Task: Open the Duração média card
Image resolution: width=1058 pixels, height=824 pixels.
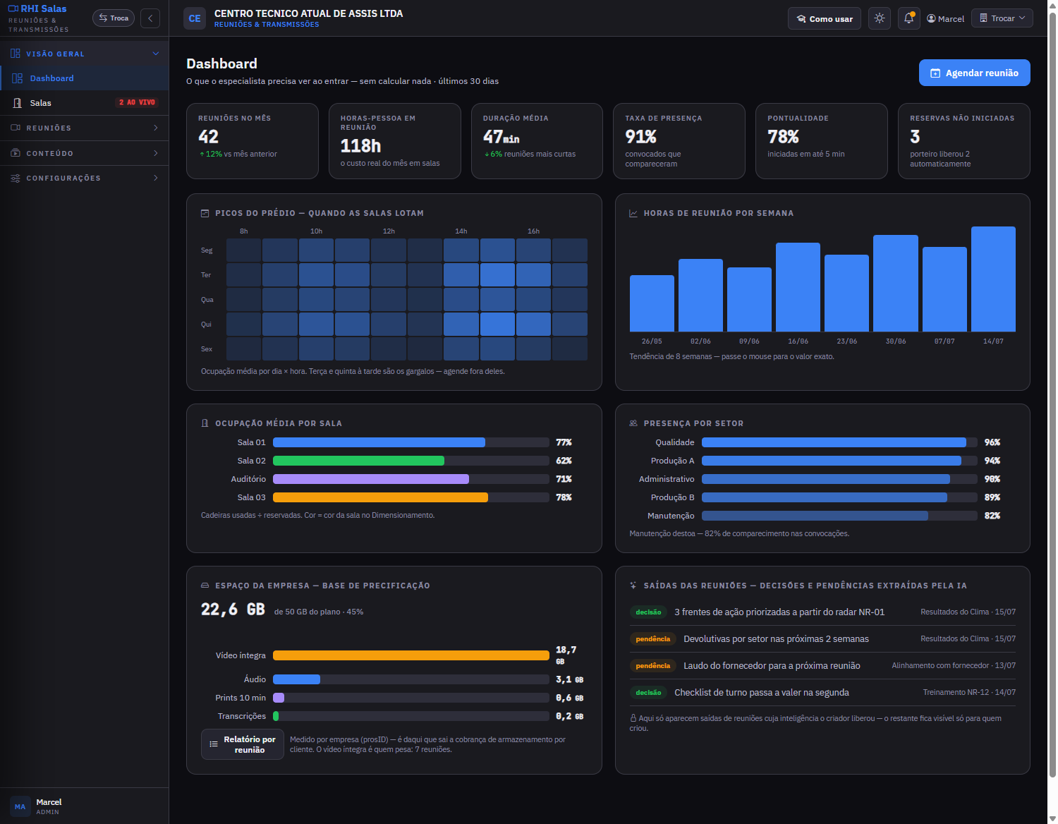Action: pos(537,141)
